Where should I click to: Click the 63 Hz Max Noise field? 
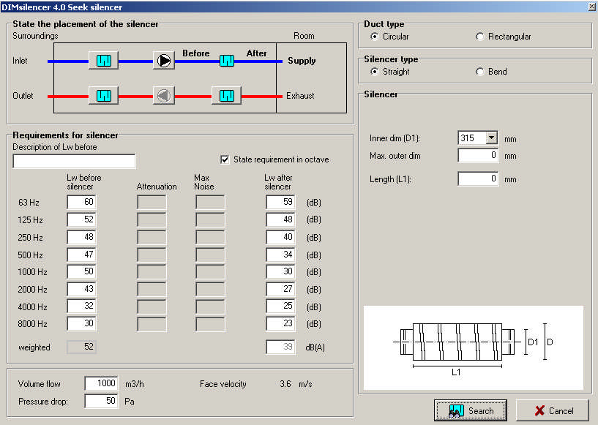[x=210, y=202]
